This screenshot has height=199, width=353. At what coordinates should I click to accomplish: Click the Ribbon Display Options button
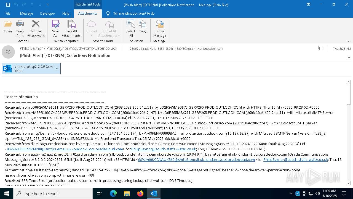pos(309,4)
